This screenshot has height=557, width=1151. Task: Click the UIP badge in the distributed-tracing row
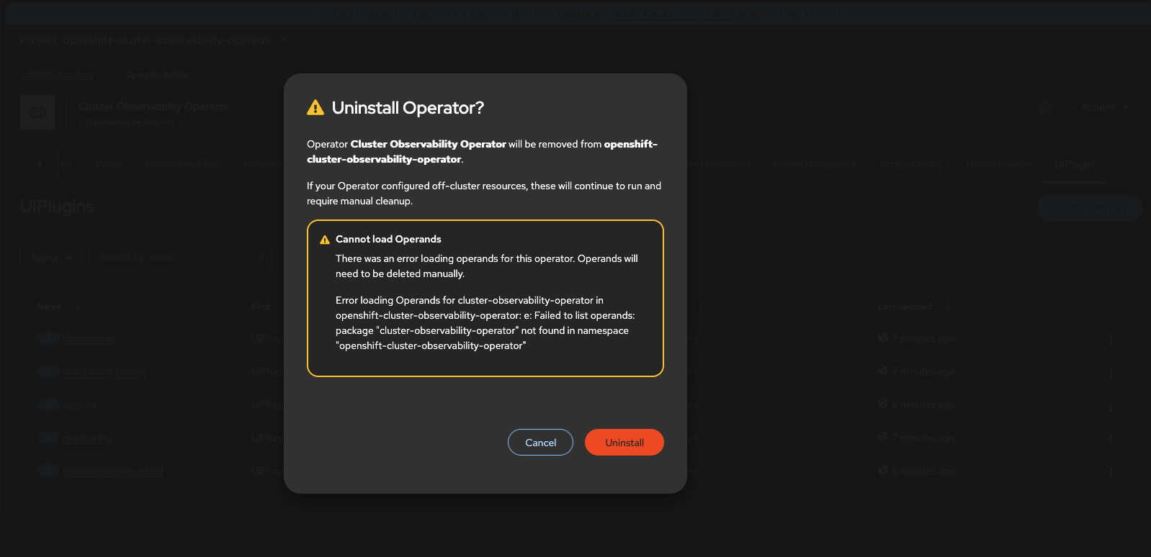(48, 371)
